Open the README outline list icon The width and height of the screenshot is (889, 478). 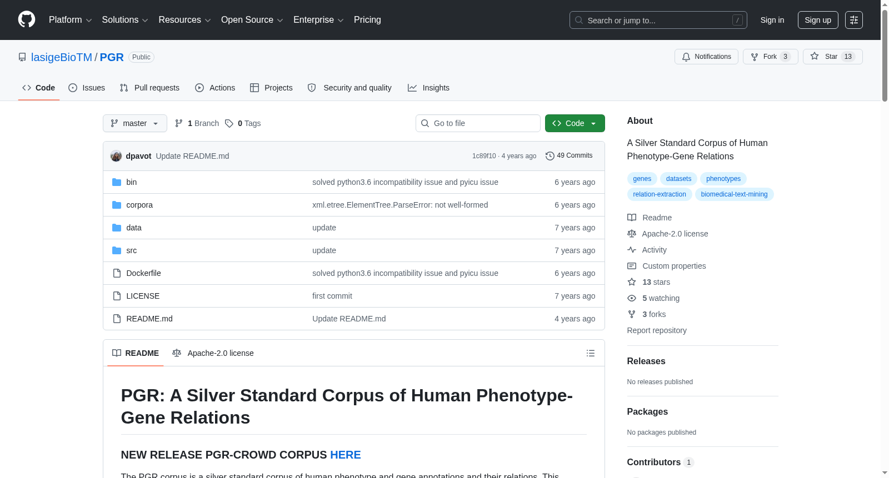(591, 353)
